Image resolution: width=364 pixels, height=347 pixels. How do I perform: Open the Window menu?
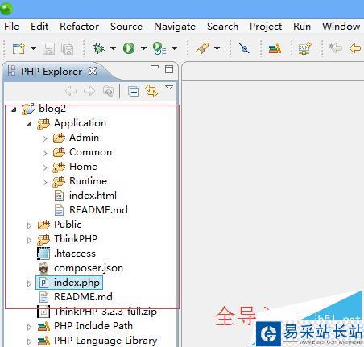click(x=341, y=27)
